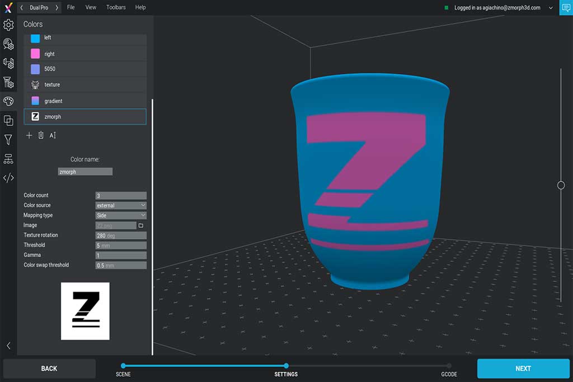
Task: Open the logged-in account dropdown arrow
Action: 551,8
